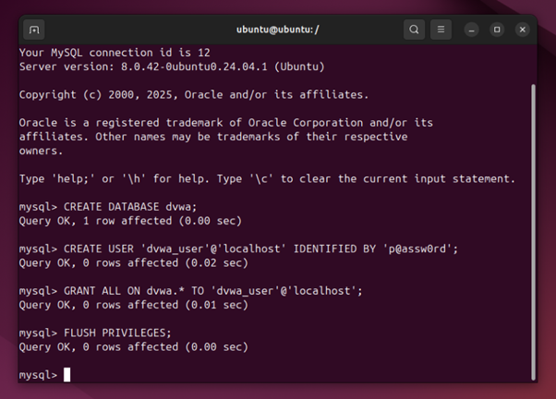Viewport: 556px width, 399px height.
Task: Maximize the terminal window
Action: click(497, 30)
